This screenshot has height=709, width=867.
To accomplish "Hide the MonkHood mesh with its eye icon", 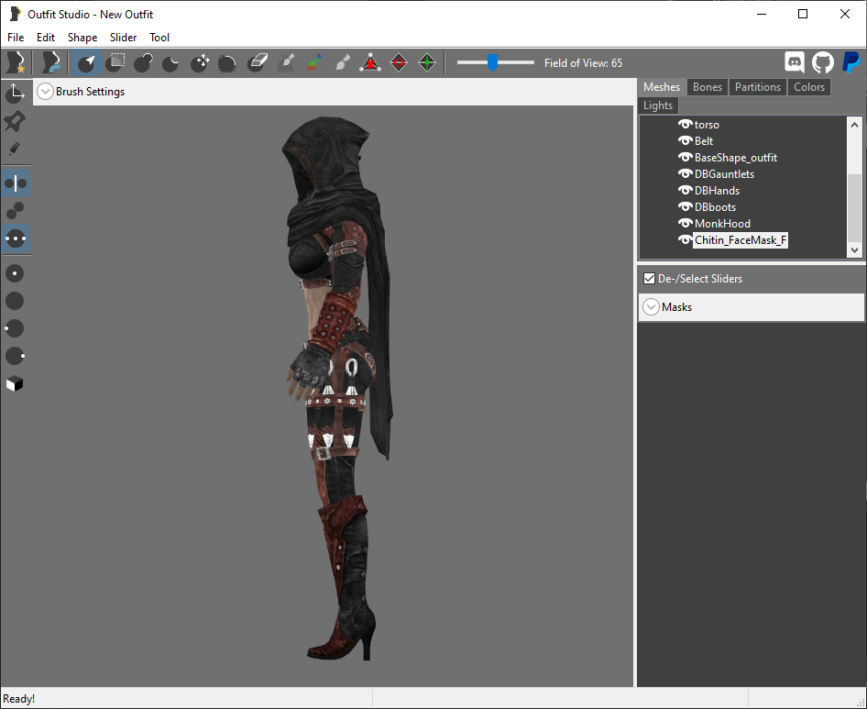I will coord(686,224).
